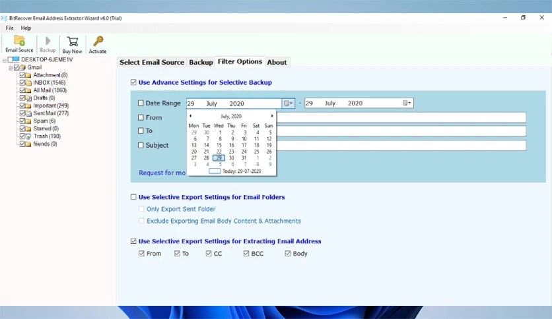Select the Filter Options tab
This screenshot has height=319, width=552.
tap(240, 61)
